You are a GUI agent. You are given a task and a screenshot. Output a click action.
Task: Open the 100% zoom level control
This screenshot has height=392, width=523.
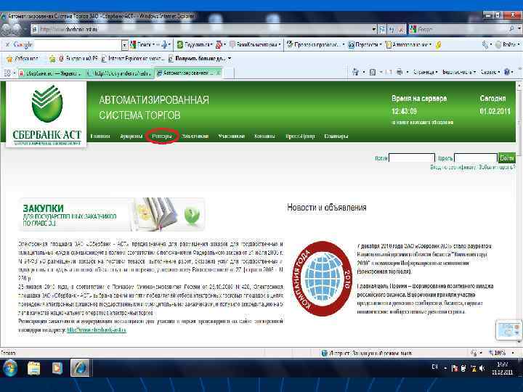click(x=501, y=353)
